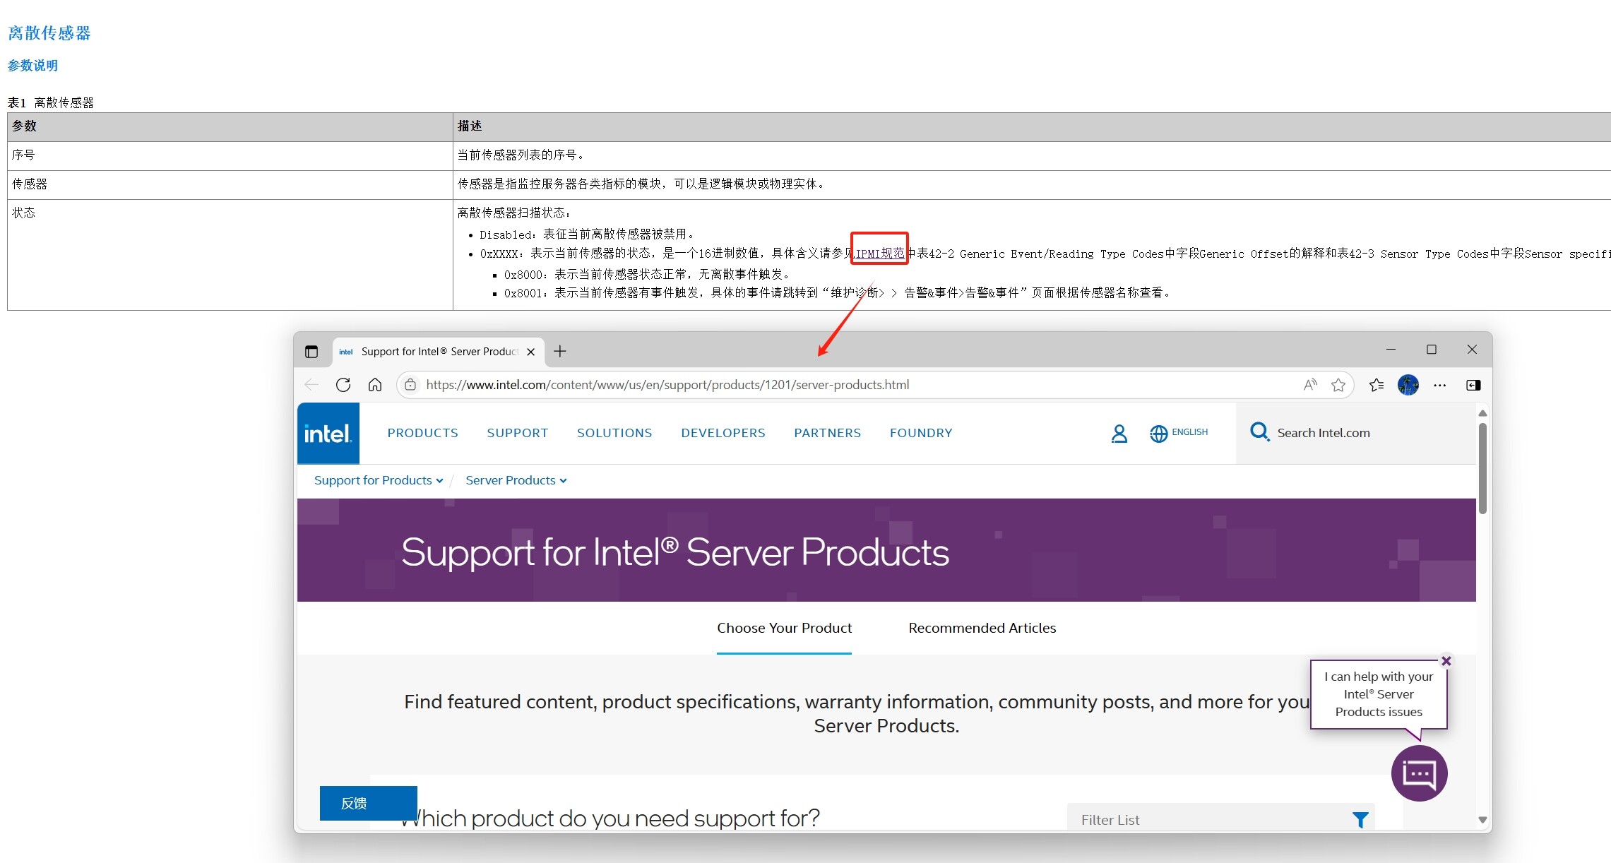
Task: Open the PRODUCTS navigation menu
Action: (422, 433)
